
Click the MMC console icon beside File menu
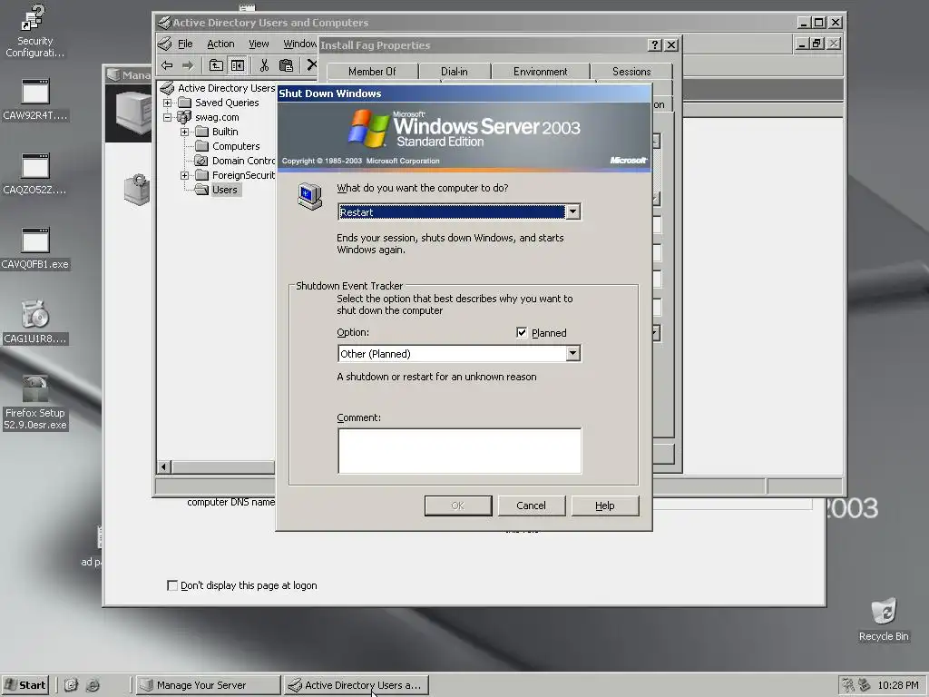pos(165,44)
